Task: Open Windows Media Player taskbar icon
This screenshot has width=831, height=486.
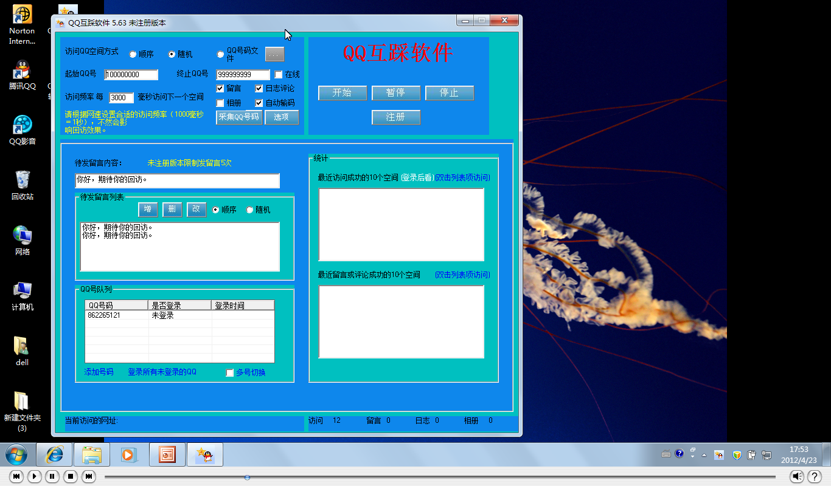Action: (x=130, y=454)
